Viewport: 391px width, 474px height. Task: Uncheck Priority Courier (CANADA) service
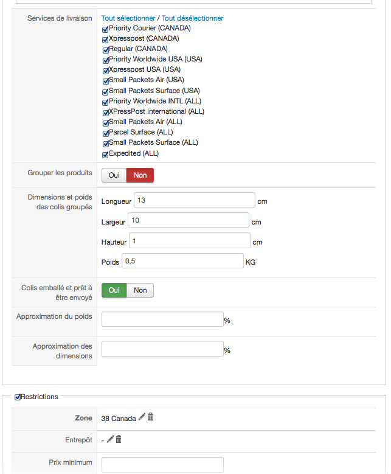tap(105, 29)
